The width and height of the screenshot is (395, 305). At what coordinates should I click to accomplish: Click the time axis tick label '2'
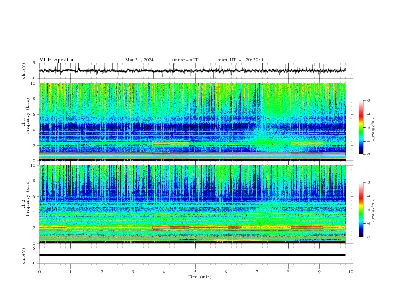[x=102, y=272]
